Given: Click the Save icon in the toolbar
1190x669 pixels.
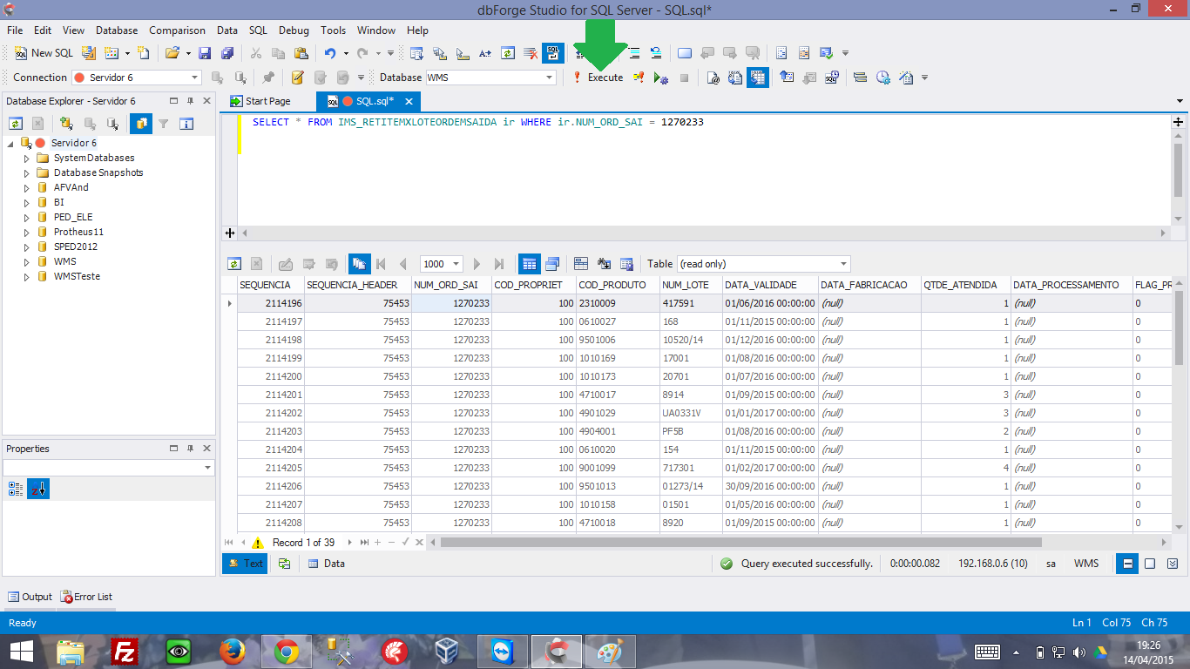Looking at the screenshot, I should [x=204, y=53].
